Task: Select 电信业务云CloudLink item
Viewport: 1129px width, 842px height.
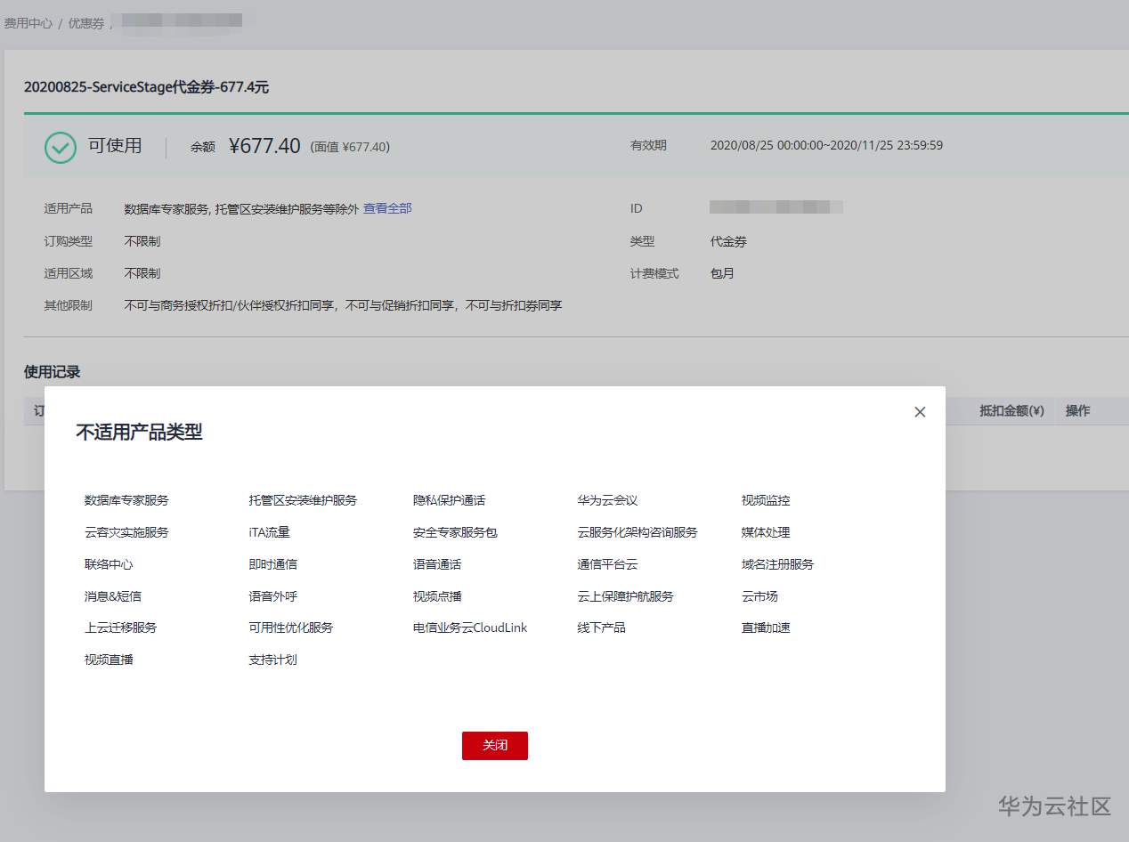Action: click(x=470, y=627)
